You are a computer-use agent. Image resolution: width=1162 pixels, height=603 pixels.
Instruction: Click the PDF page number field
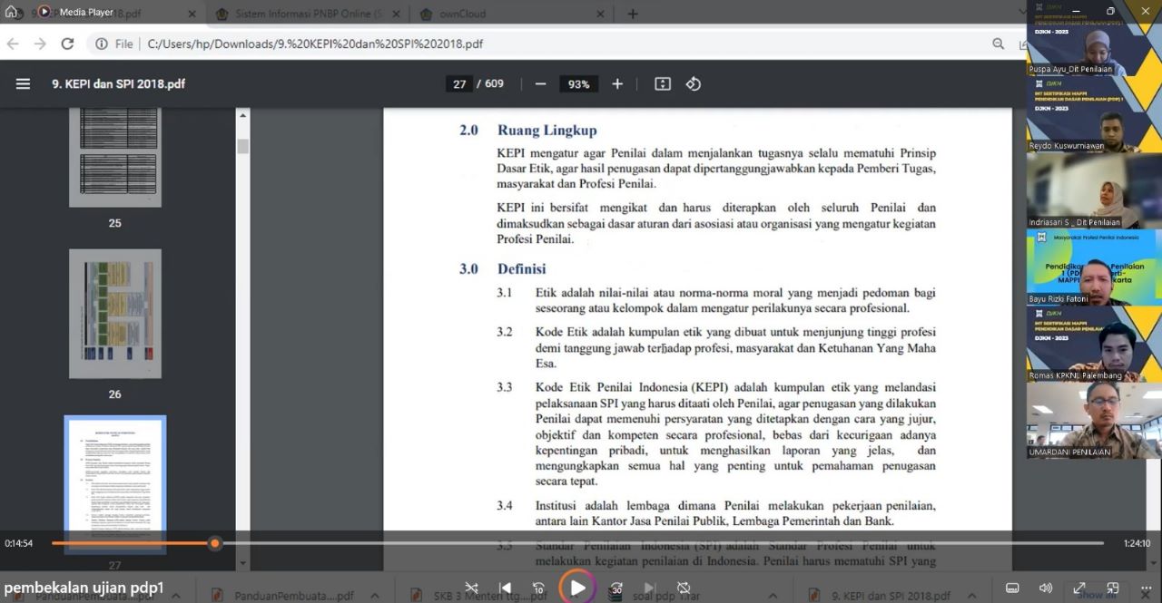[x=459, y=84]
